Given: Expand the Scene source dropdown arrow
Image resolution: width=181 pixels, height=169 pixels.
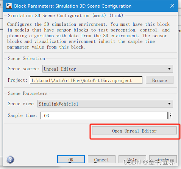Looking at the screenshot, I should [x=169, y=69].
